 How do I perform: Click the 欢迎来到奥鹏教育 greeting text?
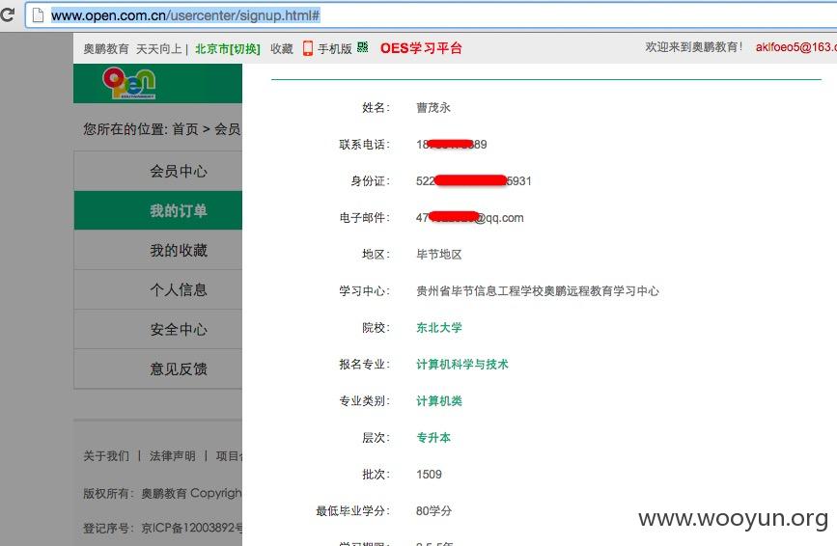(x=693, y=47)
